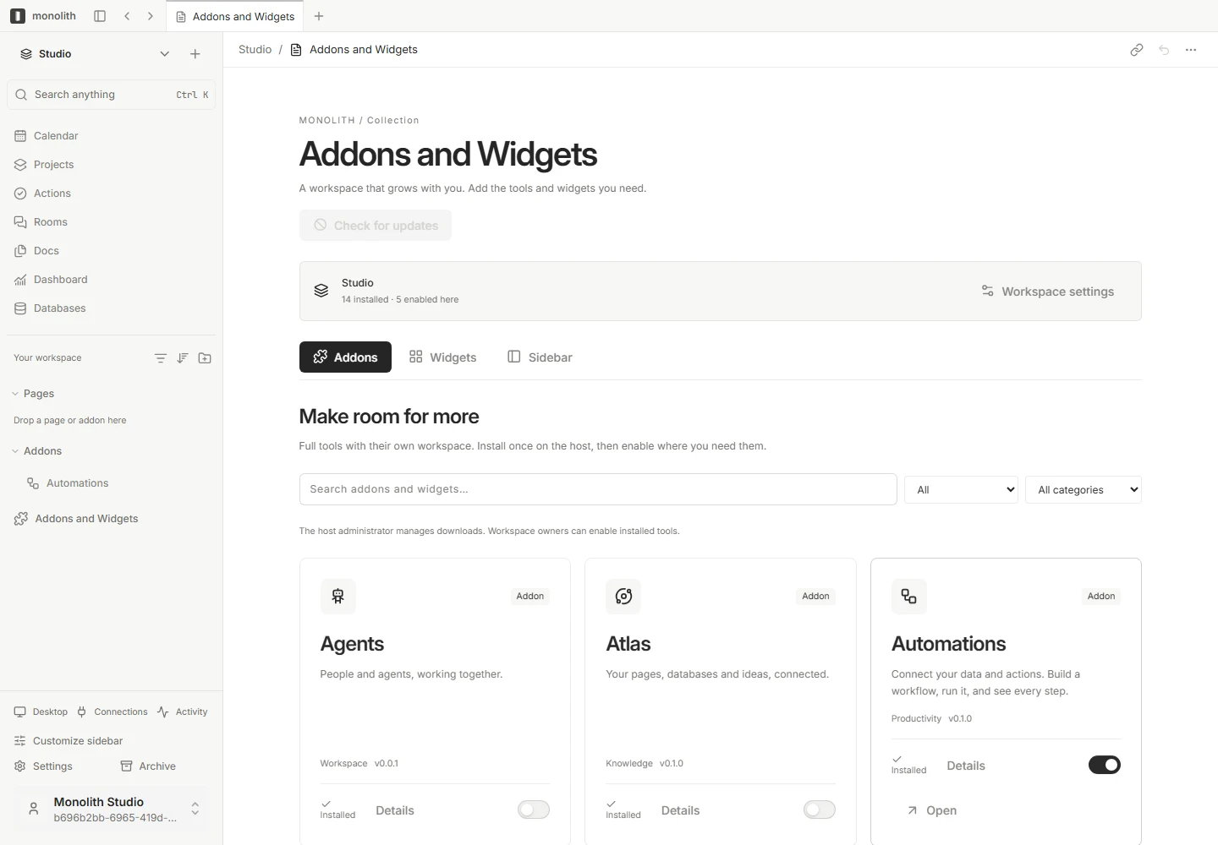Enable the Agents addon toggle
This screenshot has width=1218, height=845.
534,810
